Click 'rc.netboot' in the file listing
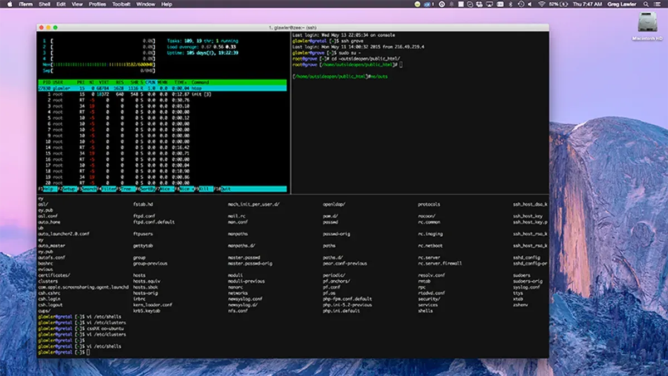The width and height of the screenshot is (668, 376). [x=430, y=246]
